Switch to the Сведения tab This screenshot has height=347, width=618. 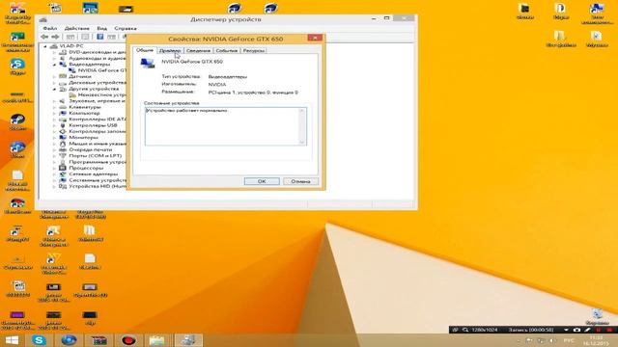(x=198, y=50)
